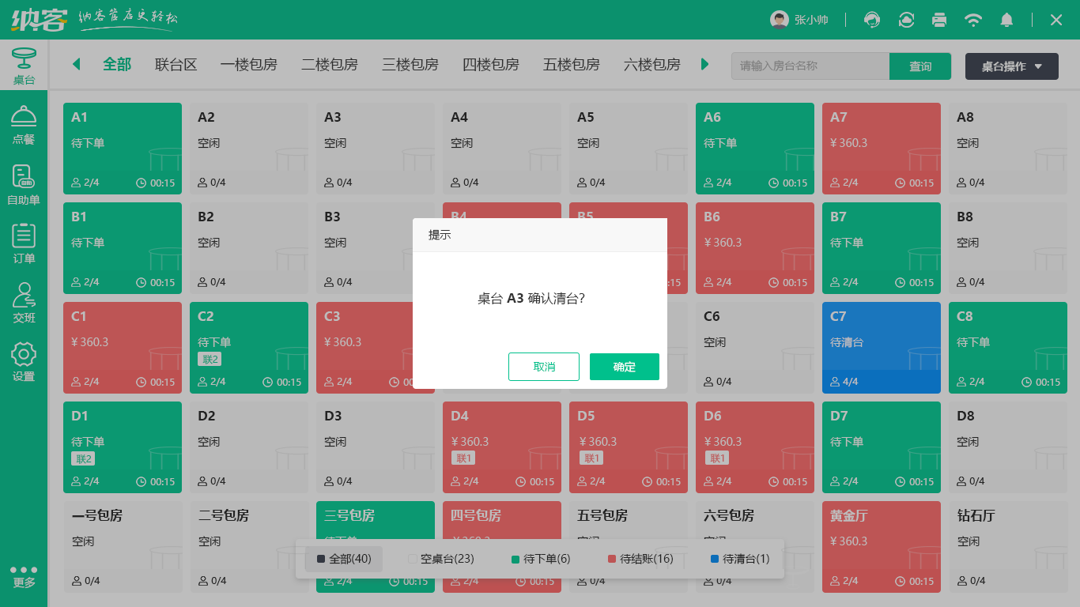
Task: Open the 点餐 ordering sidebar icon
Action: (24, 126)
